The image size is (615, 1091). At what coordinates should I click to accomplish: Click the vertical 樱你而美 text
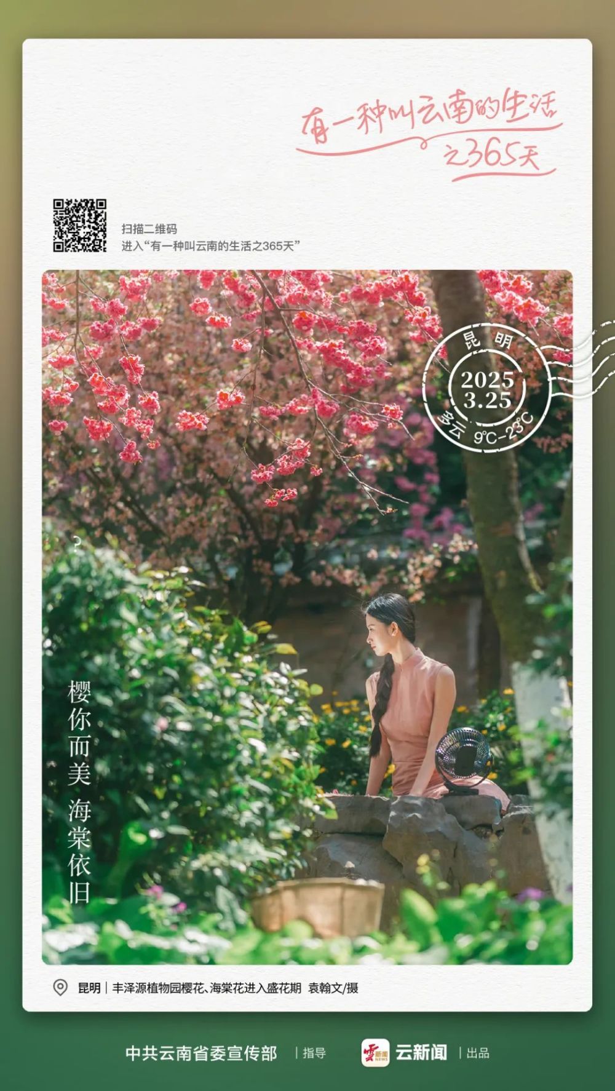[x=79, y=732]
